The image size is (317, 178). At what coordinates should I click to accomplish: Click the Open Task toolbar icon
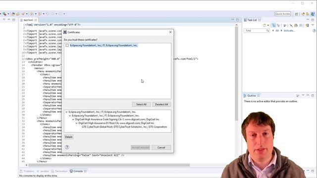point(18,14)
